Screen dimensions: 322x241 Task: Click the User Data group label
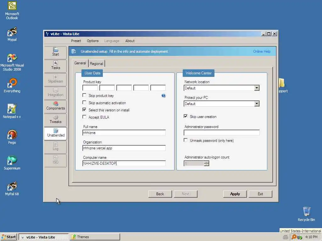[92, 73]
